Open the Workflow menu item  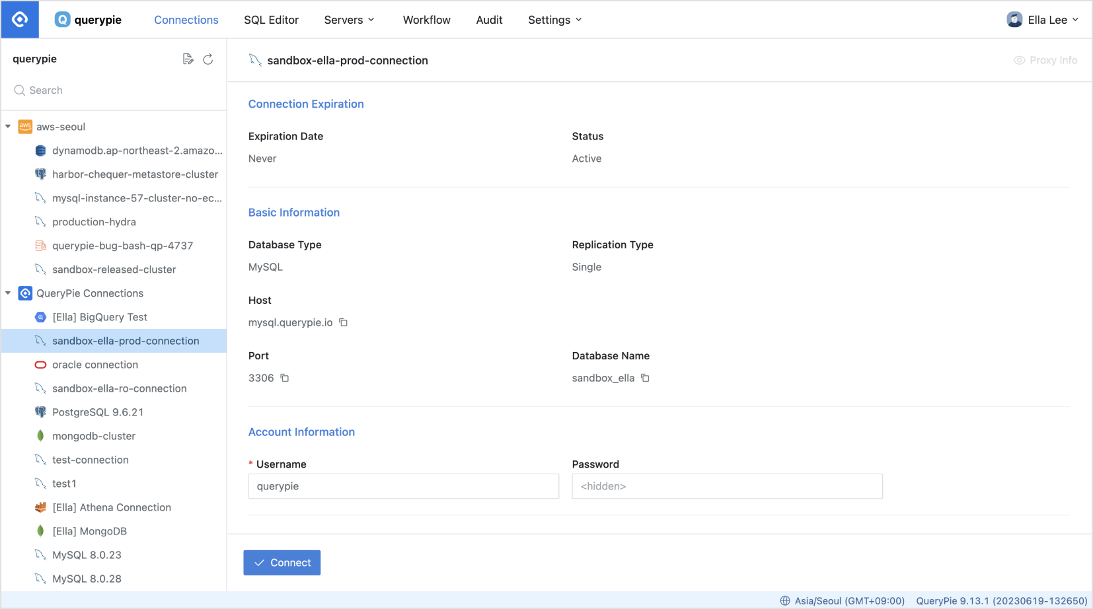(427, 20)
